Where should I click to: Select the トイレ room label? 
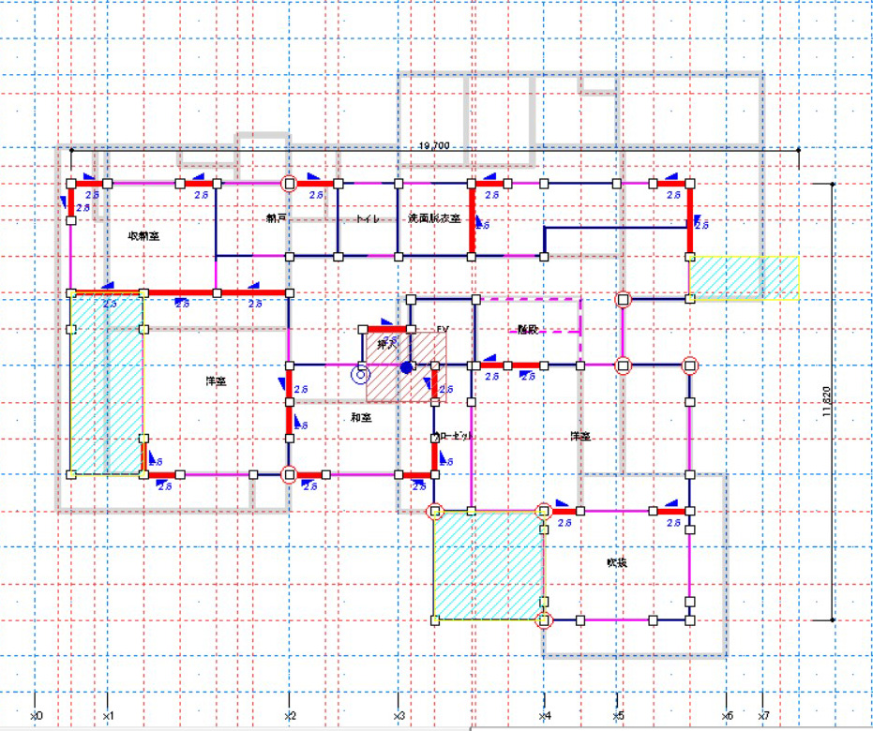tap(367, 219)
